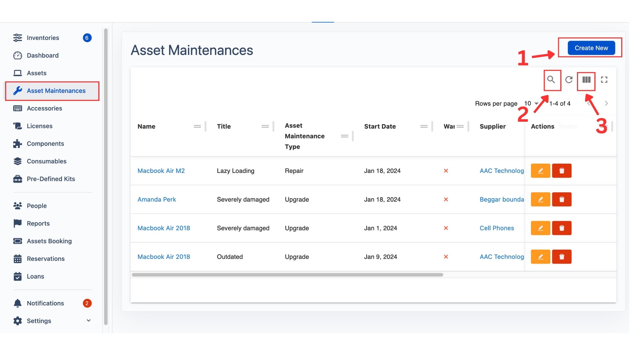
Task: Click the edit icon for Macbook Air 2018 Outdated
Action: 540,257
